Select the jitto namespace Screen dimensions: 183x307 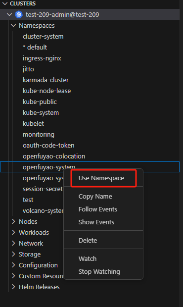click(28, 69)
